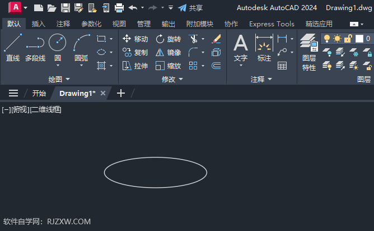
Task: Insert a Table from annotation panel
Action: click(282, 66)
